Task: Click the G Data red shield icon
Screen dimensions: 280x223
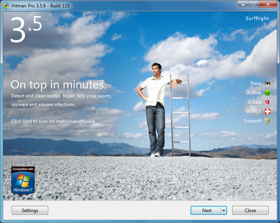Action: coord(267,102)
